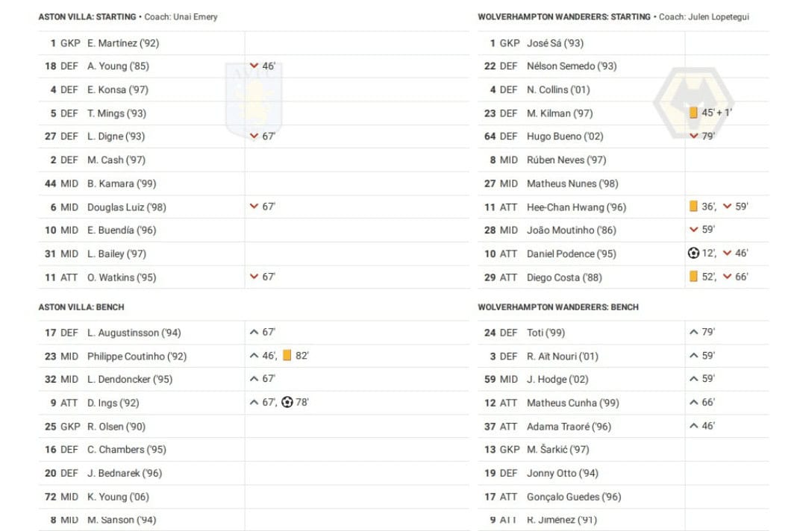Click A. Young's substituted-off arrow at 46'
Image resolution: width=797 pixels, height=531 pixels.
click(x=254, y=66)
